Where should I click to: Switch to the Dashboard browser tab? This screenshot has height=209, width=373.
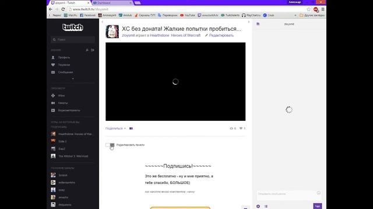tap(112, 3)
